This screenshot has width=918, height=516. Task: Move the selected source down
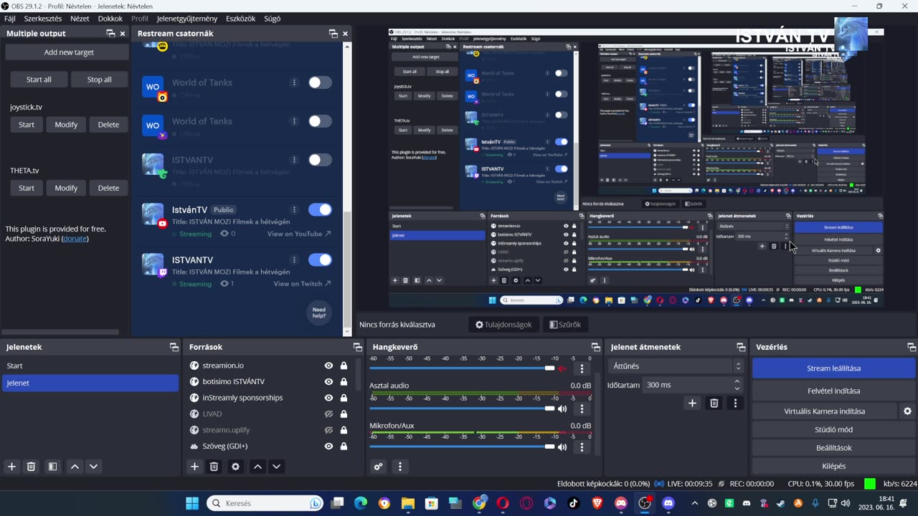pos(276,467)
